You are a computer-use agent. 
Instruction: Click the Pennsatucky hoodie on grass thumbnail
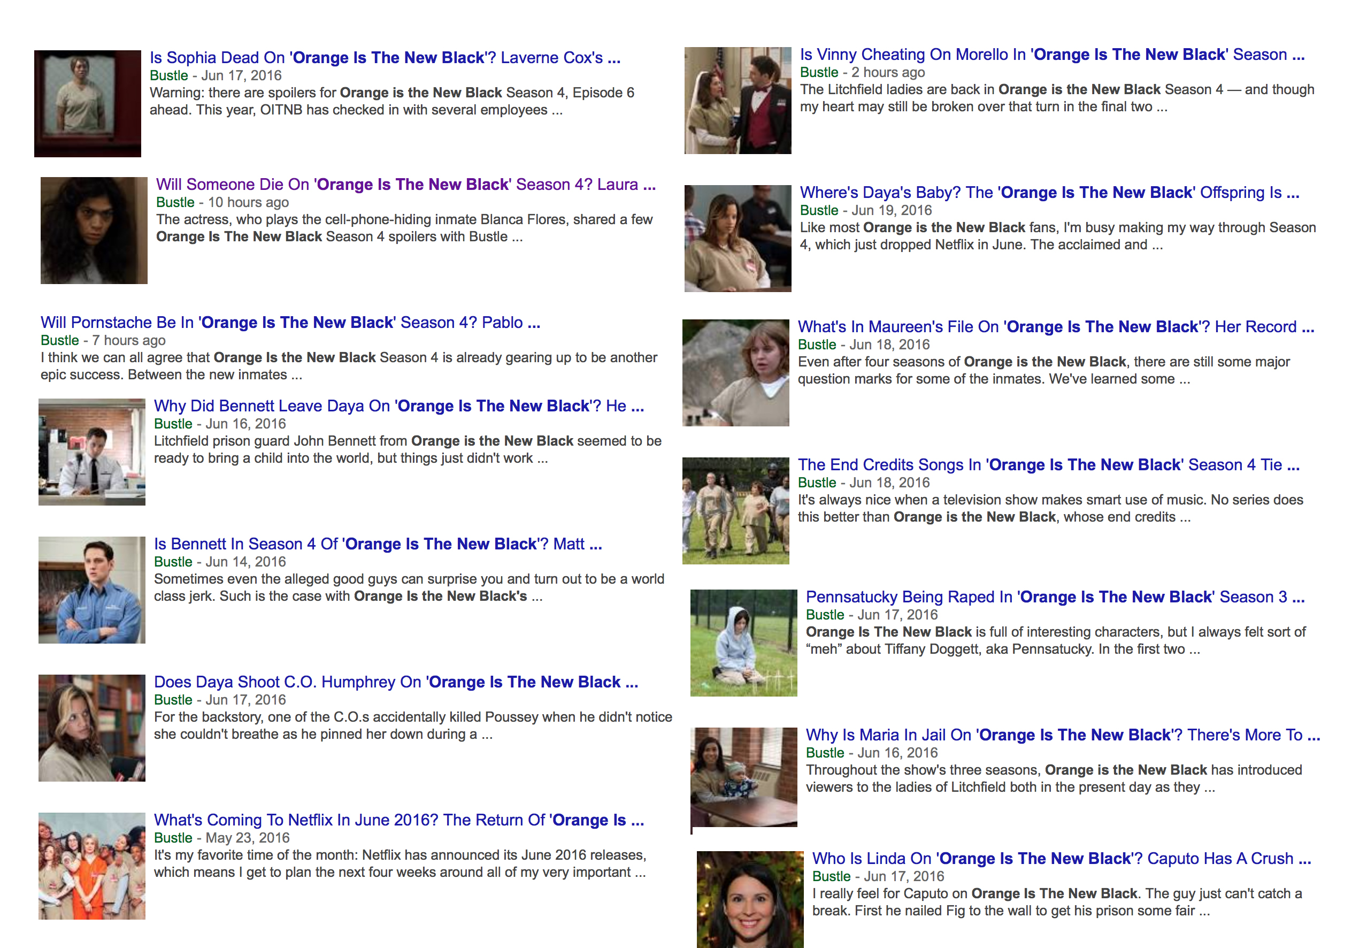point(744,643)
